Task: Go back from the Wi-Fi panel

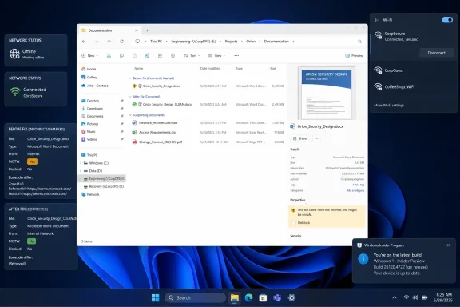Action: pos(376,20)
